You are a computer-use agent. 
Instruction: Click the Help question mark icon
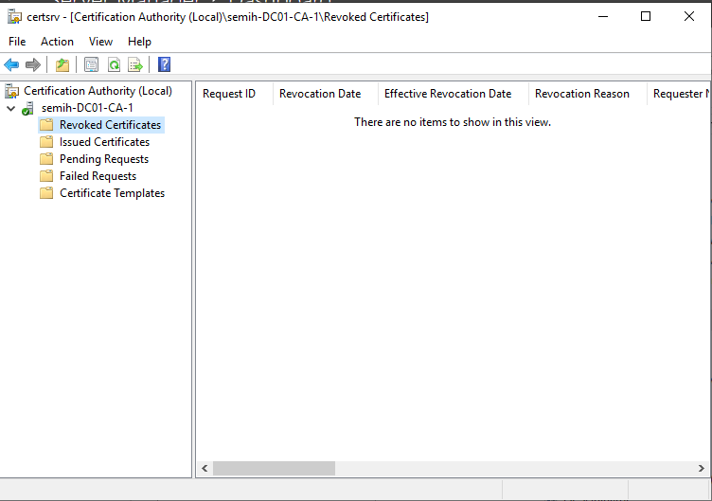tap(164, 64)
